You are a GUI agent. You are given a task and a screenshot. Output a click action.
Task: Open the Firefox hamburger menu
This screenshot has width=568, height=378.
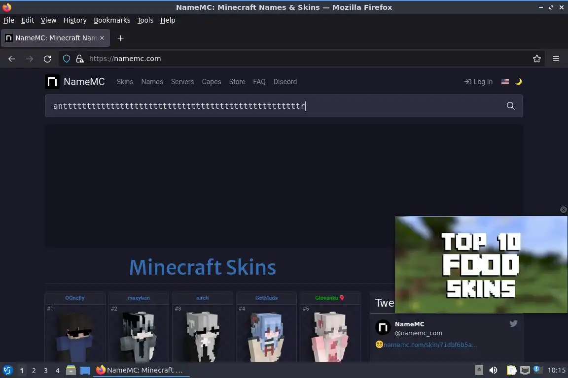(556, 59)
